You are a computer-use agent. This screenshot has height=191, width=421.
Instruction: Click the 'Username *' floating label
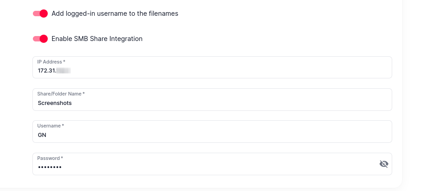50,126
